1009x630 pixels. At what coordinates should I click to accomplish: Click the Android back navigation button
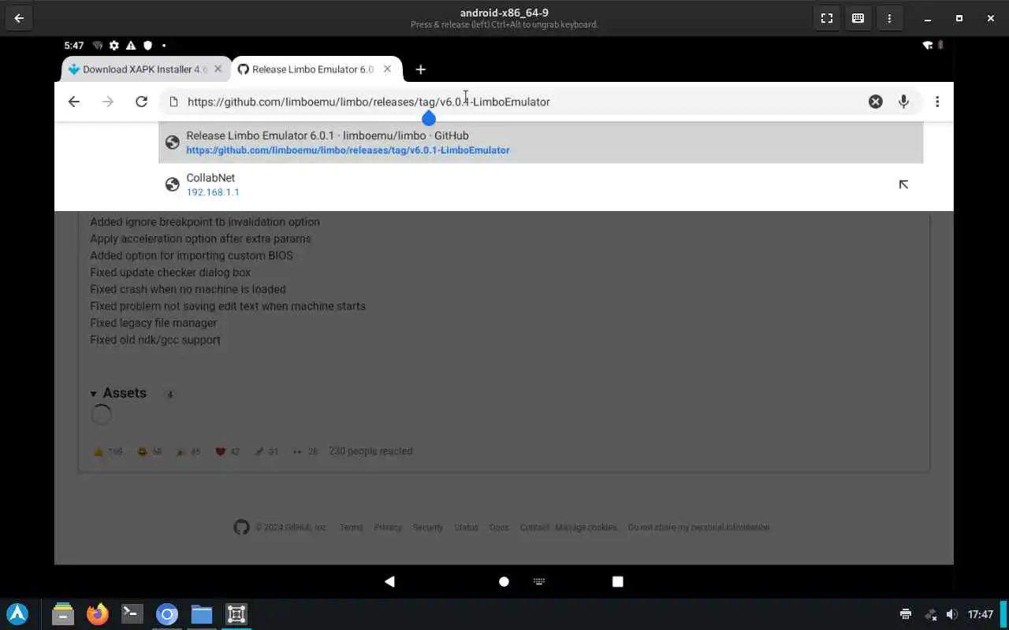tap(389, 581)
